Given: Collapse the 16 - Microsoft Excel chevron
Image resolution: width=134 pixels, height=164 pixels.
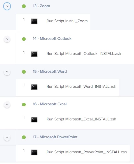Looking at the screenshot, I should (7, 104).
